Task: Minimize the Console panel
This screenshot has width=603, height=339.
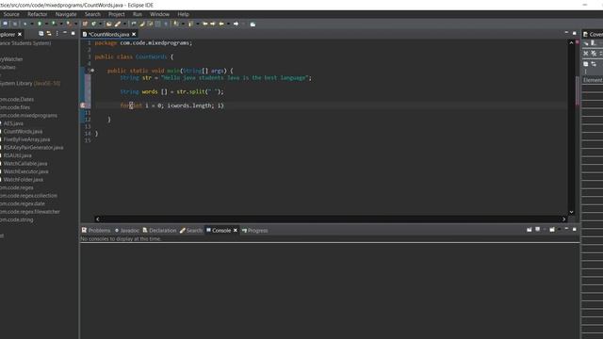Action: click(x=566, y=229)
